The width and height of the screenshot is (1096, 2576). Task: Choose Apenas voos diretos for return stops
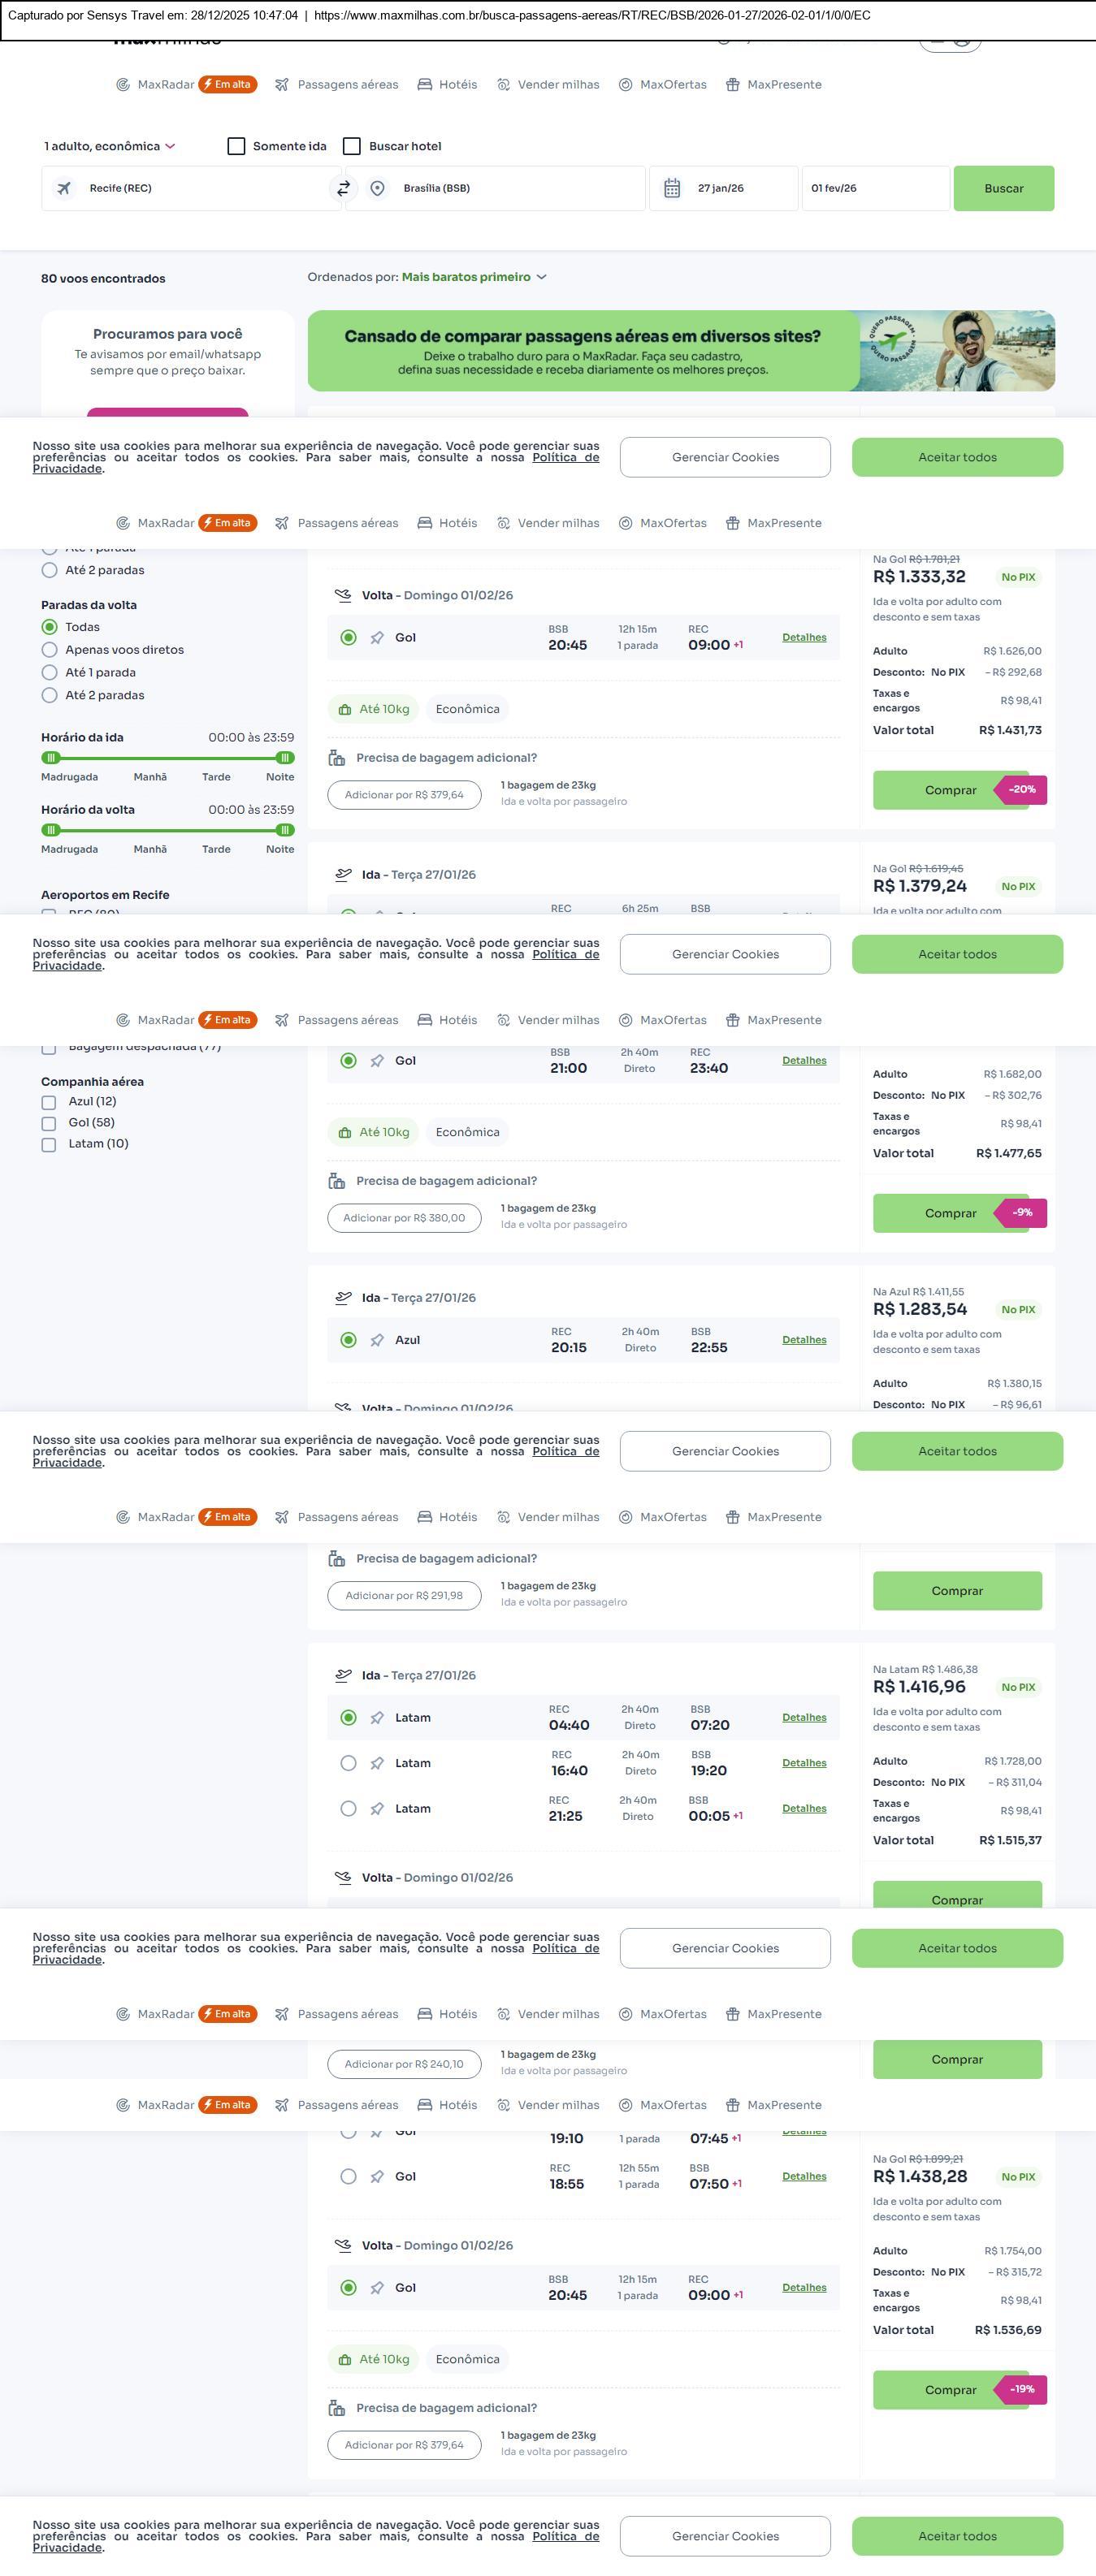(49, 650)
